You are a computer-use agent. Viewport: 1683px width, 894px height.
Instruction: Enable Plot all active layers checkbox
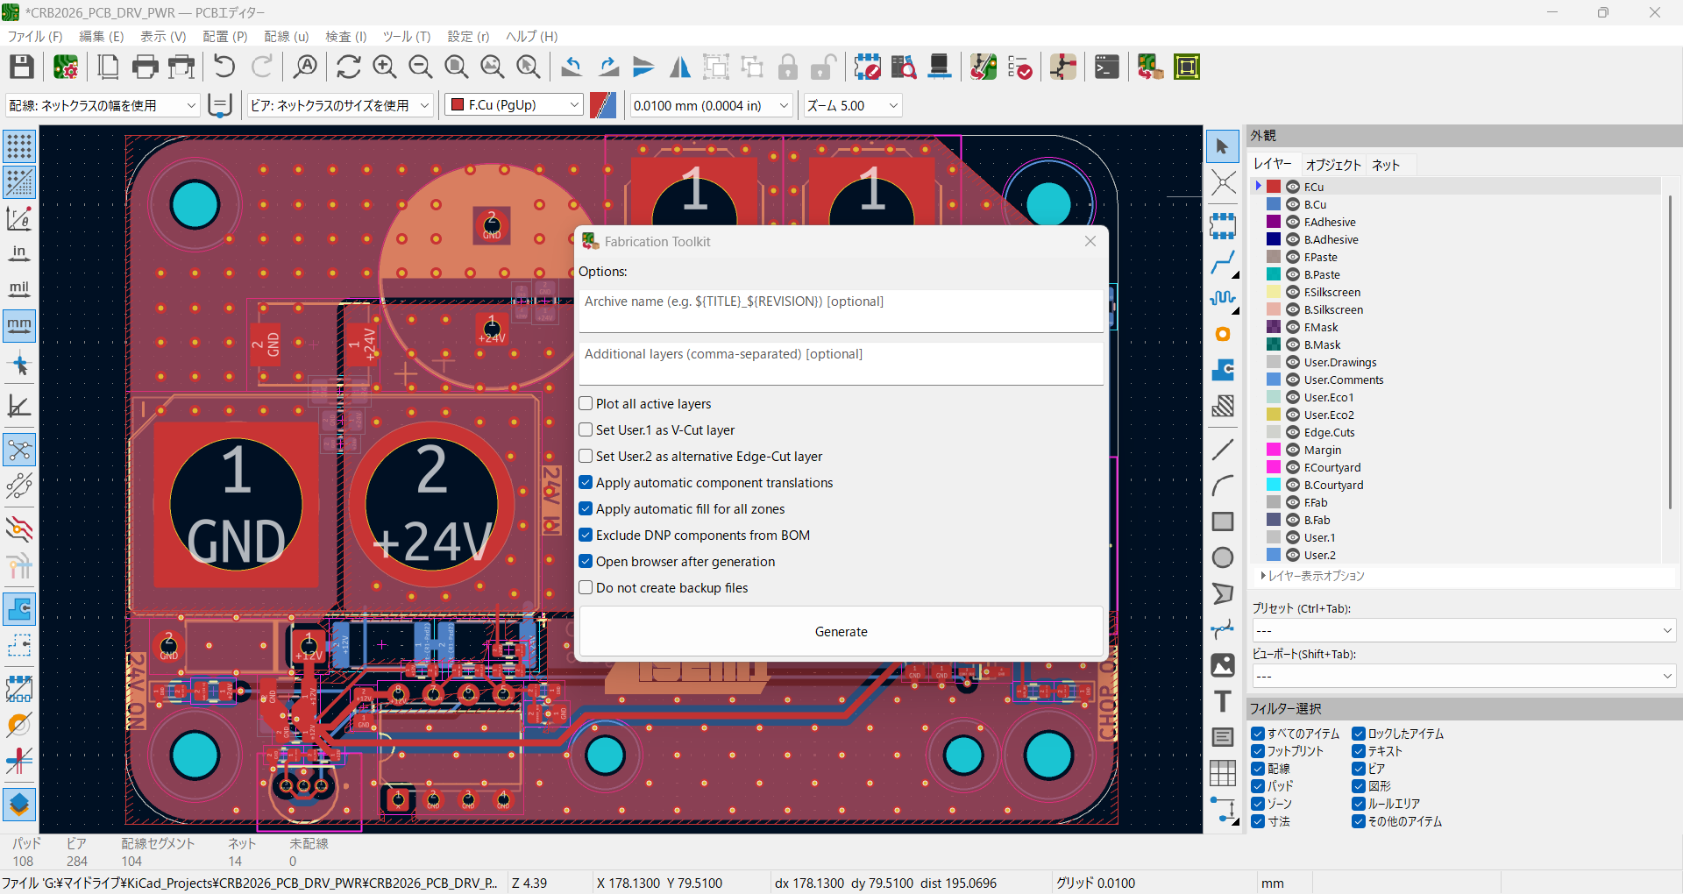(586, 404)
